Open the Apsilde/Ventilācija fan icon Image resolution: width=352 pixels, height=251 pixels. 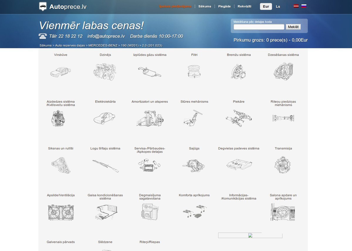tap(61, 212)
